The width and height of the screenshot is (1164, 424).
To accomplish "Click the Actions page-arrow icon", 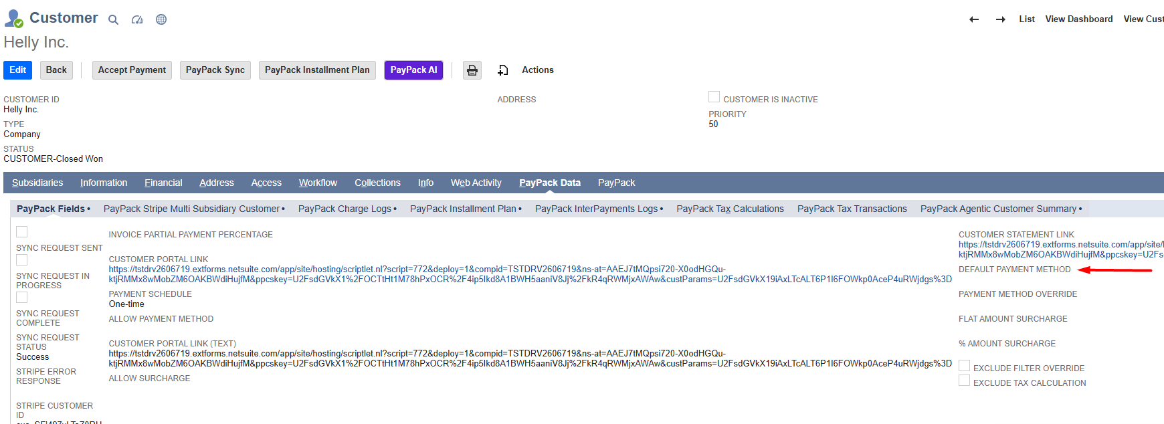I will 503,70.
